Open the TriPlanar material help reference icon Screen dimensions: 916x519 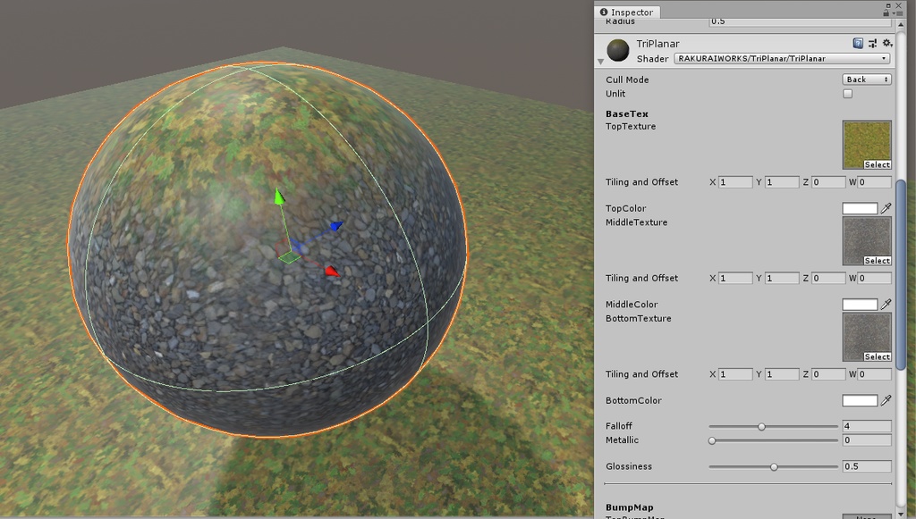pyautogui.click(x=858, y=43)
